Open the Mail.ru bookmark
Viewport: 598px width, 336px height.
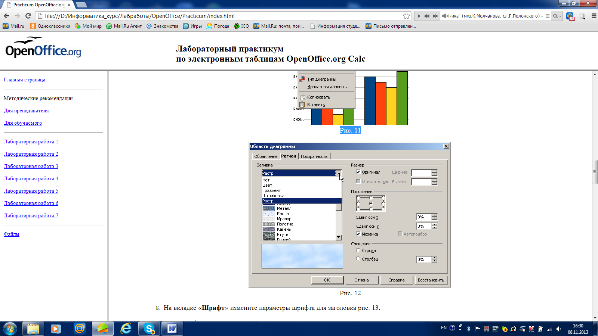coord(13,26)
